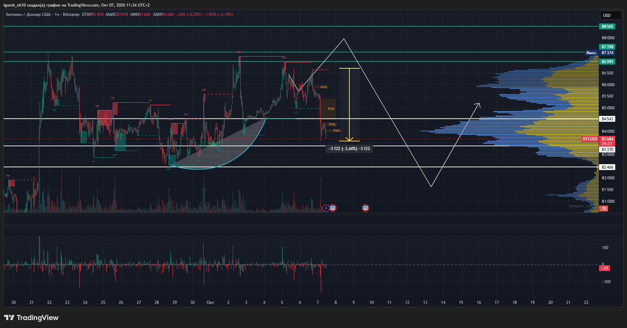Click date 13 on the time axis
627x328 pixels.
pyautogui.click(x=425, y=302)
